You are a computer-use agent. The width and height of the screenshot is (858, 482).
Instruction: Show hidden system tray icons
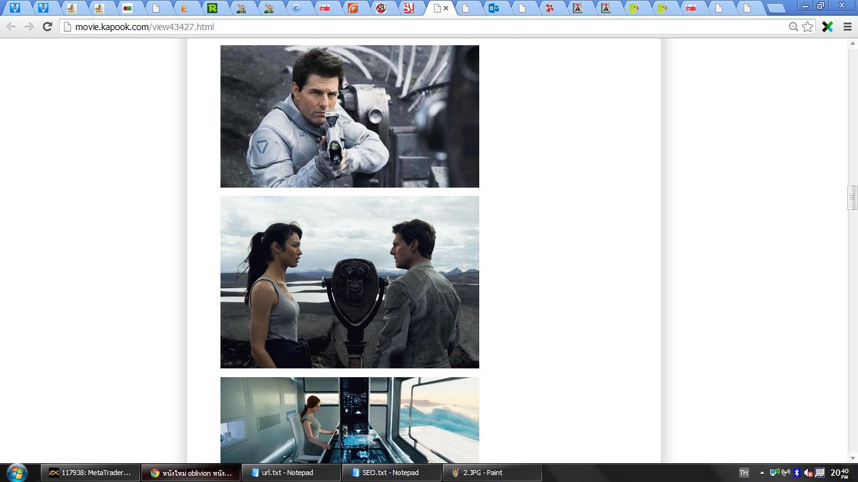tap(762, 473)
